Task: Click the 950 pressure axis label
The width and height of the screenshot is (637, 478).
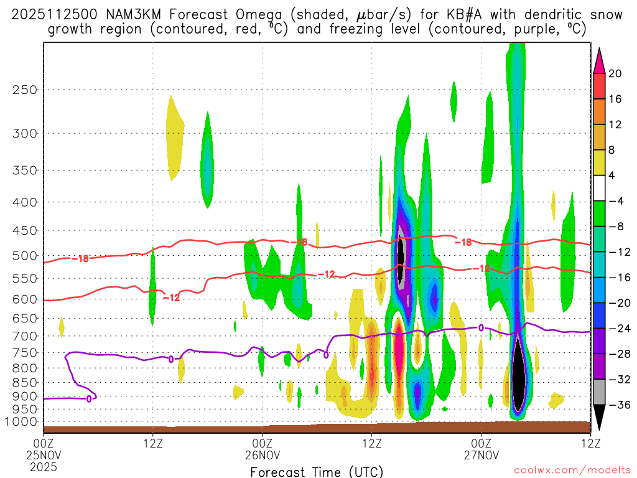Action: point(25,410)
